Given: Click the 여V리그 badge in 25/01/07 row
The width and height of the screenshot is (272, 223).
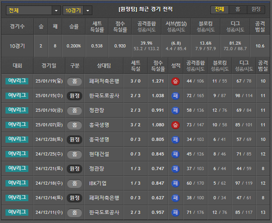Looking at the screenshot, I should (x=17, y=125).
